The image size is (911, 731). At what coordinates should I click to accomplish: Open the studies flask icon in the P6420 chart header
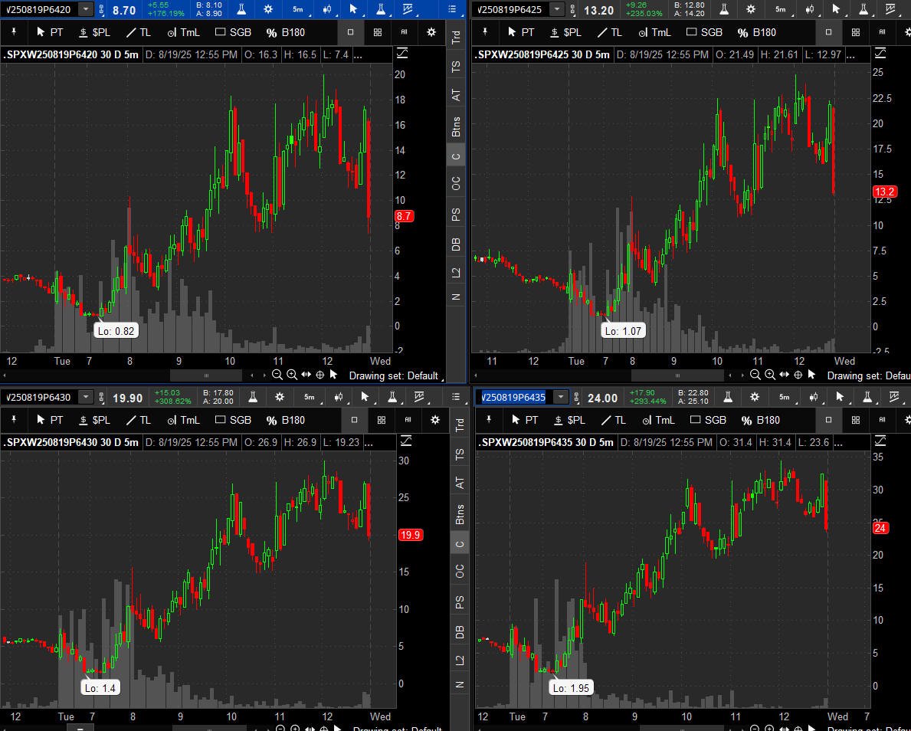point(241,10)
